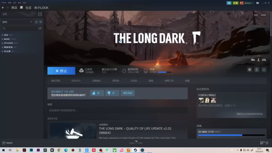Viewport: 272px width, 153px height.
Task: Open the 商店页面 store page link
Action: (55, 81)
